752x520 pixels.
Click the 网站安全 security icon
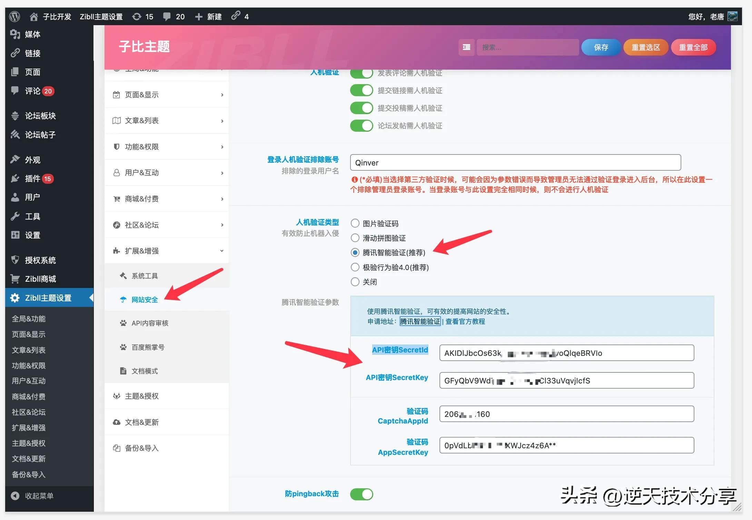pyautogui.click(x=123, y=300)
